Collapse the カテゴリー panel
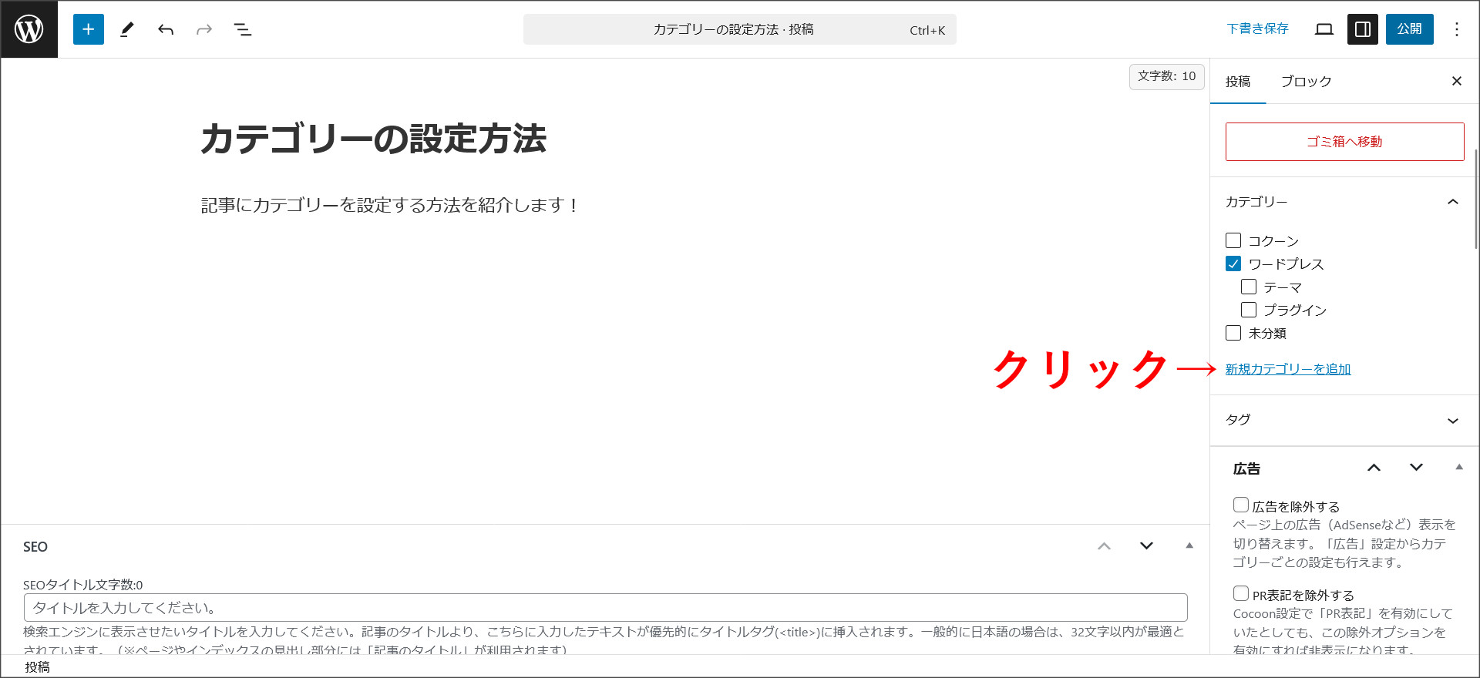The image size is (1480, 678). pyautogui.click(x=1344, y=202)
